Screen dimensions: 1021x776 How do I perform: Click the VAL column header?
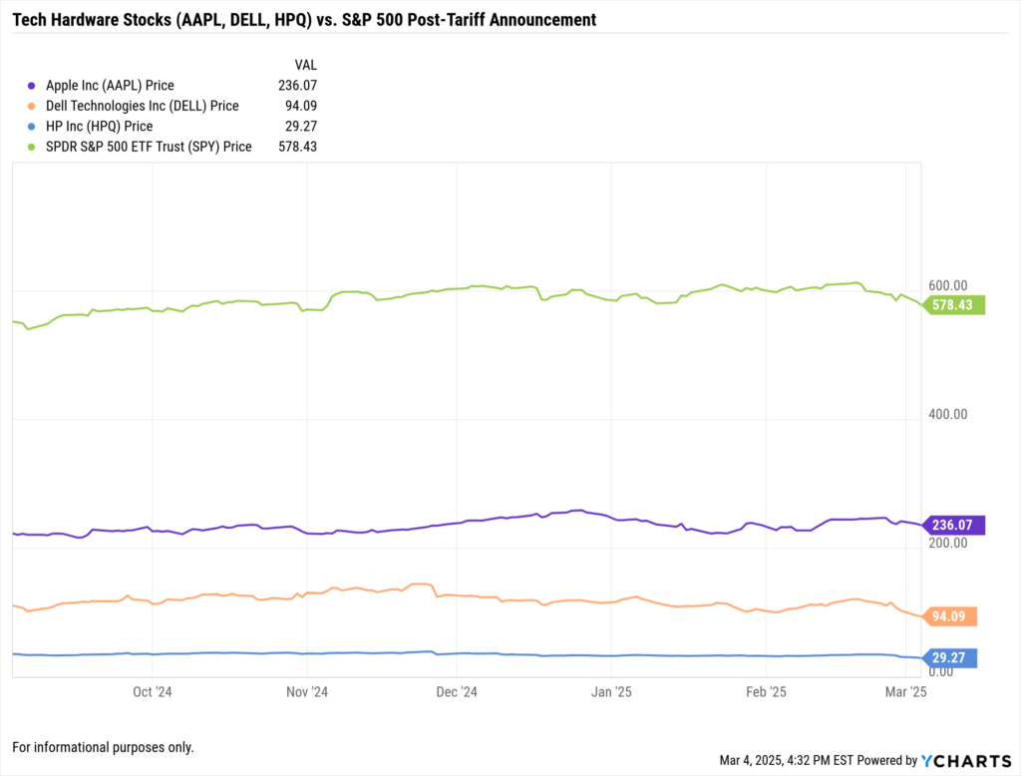click(305, 64)
